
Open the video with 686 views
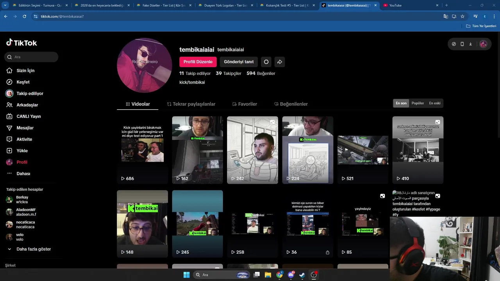point(142,150)
